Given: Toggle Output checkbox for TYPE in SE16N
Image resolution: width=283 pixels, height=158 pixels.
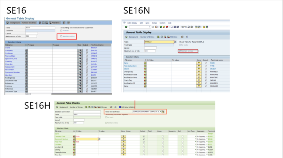Looking at the screenshot, I should (206, 66).
